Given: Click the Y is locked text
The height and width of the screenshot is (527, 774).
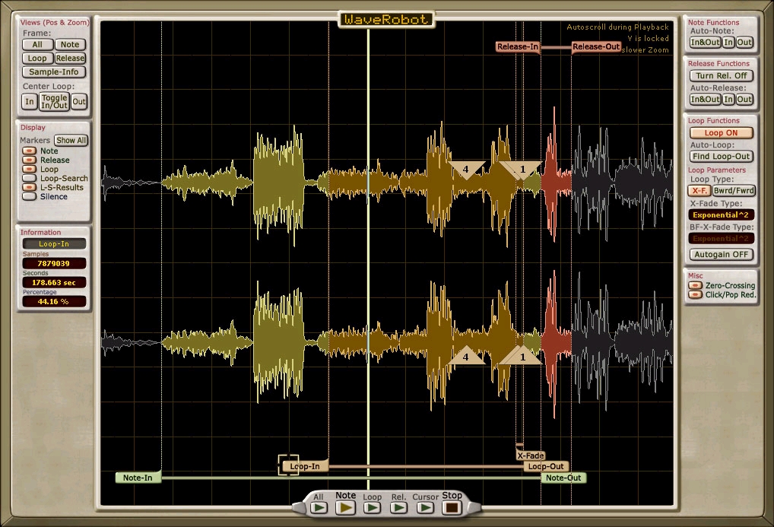Looking at the screenshot, I should click(x=648, y=39).
